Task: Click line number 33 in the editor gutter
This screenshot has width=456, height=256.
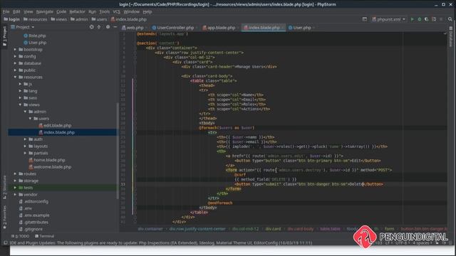Action: [x=123, y=184]
